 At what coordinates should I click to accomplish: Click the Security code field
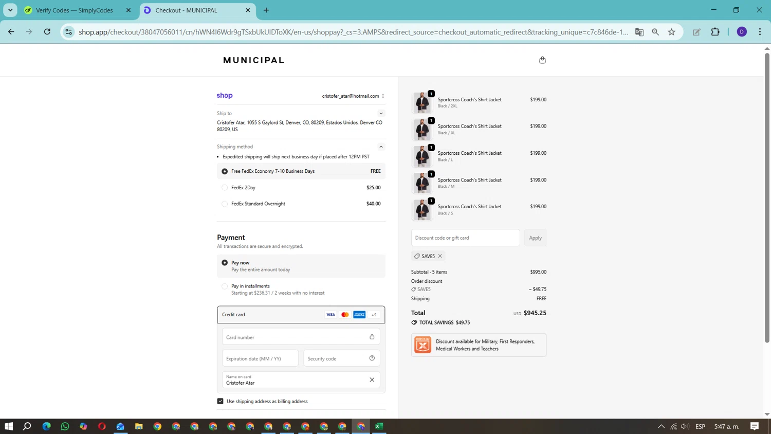pyautogui.click(x=342, y=358)
